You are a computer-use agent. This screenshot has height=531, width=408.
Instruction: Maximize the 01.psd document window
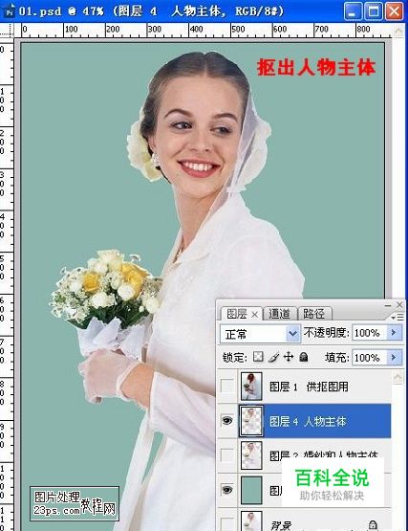[x=374, y=11]
